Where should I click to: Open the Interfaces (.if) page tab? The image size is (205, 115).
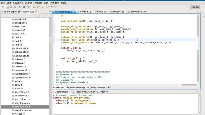[x=61, y=88]
